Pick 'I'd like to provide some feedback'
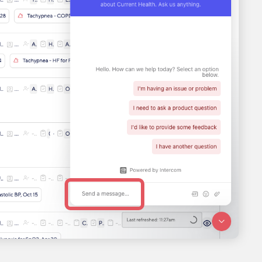This screenshot has height=262, width=262. 174,128
